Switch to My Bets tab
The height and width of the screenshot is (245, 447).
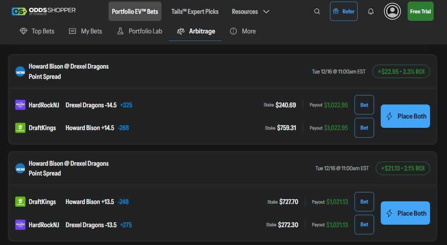tap(85, 31)
